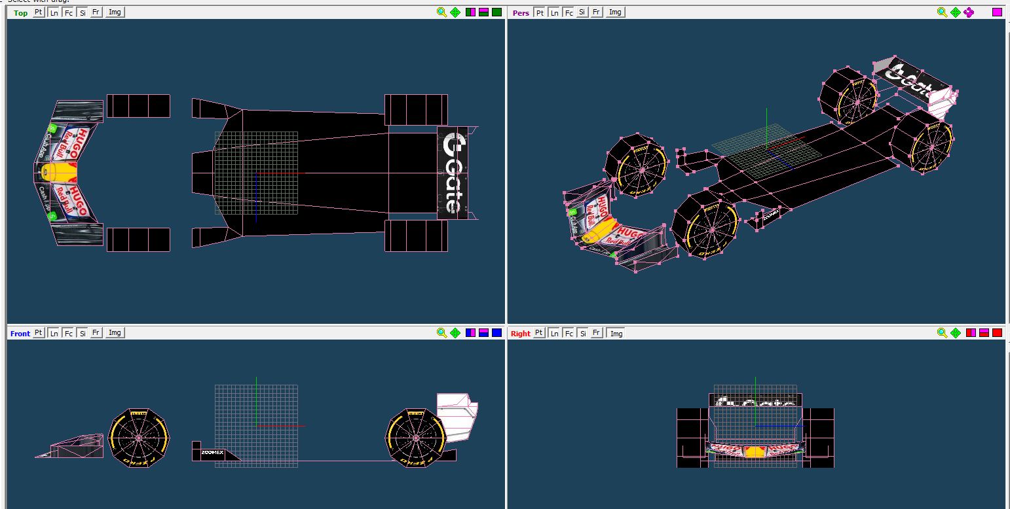
Task: Click the green pan icon in Front view
Action: click(x=456, y=333)
